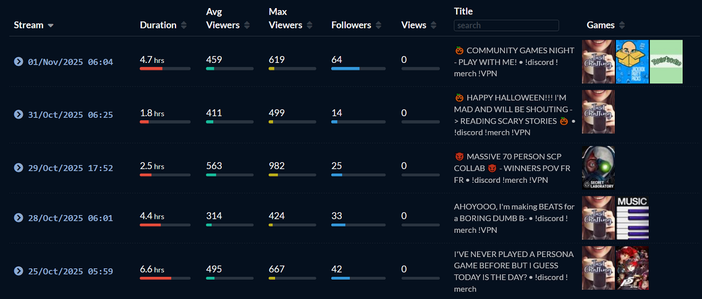Sort by Followers column header
The image size is (702, 299).
(356, 25)
